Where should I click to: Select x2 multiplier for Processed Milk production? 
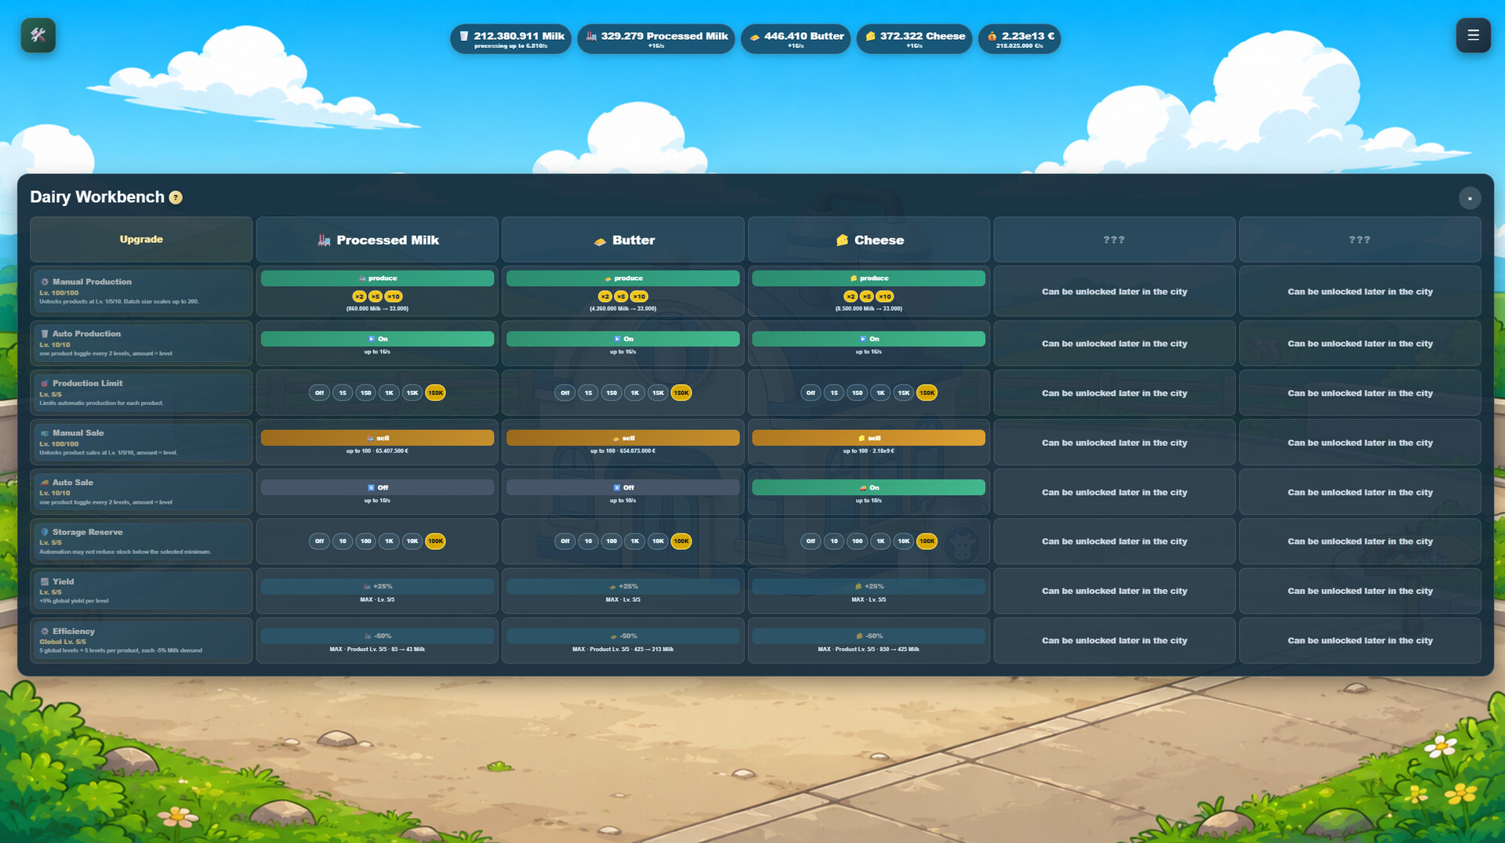click(359, 296)
